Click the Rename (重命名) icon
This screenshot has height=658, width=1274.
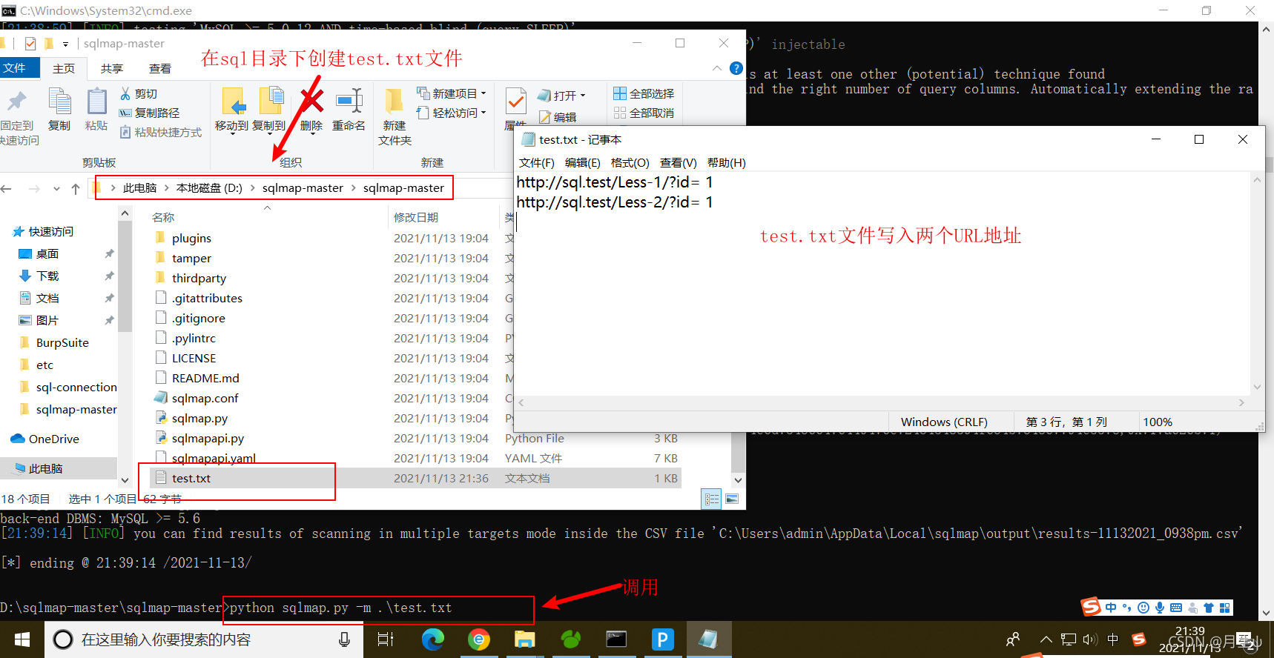(x=349, y=101)
